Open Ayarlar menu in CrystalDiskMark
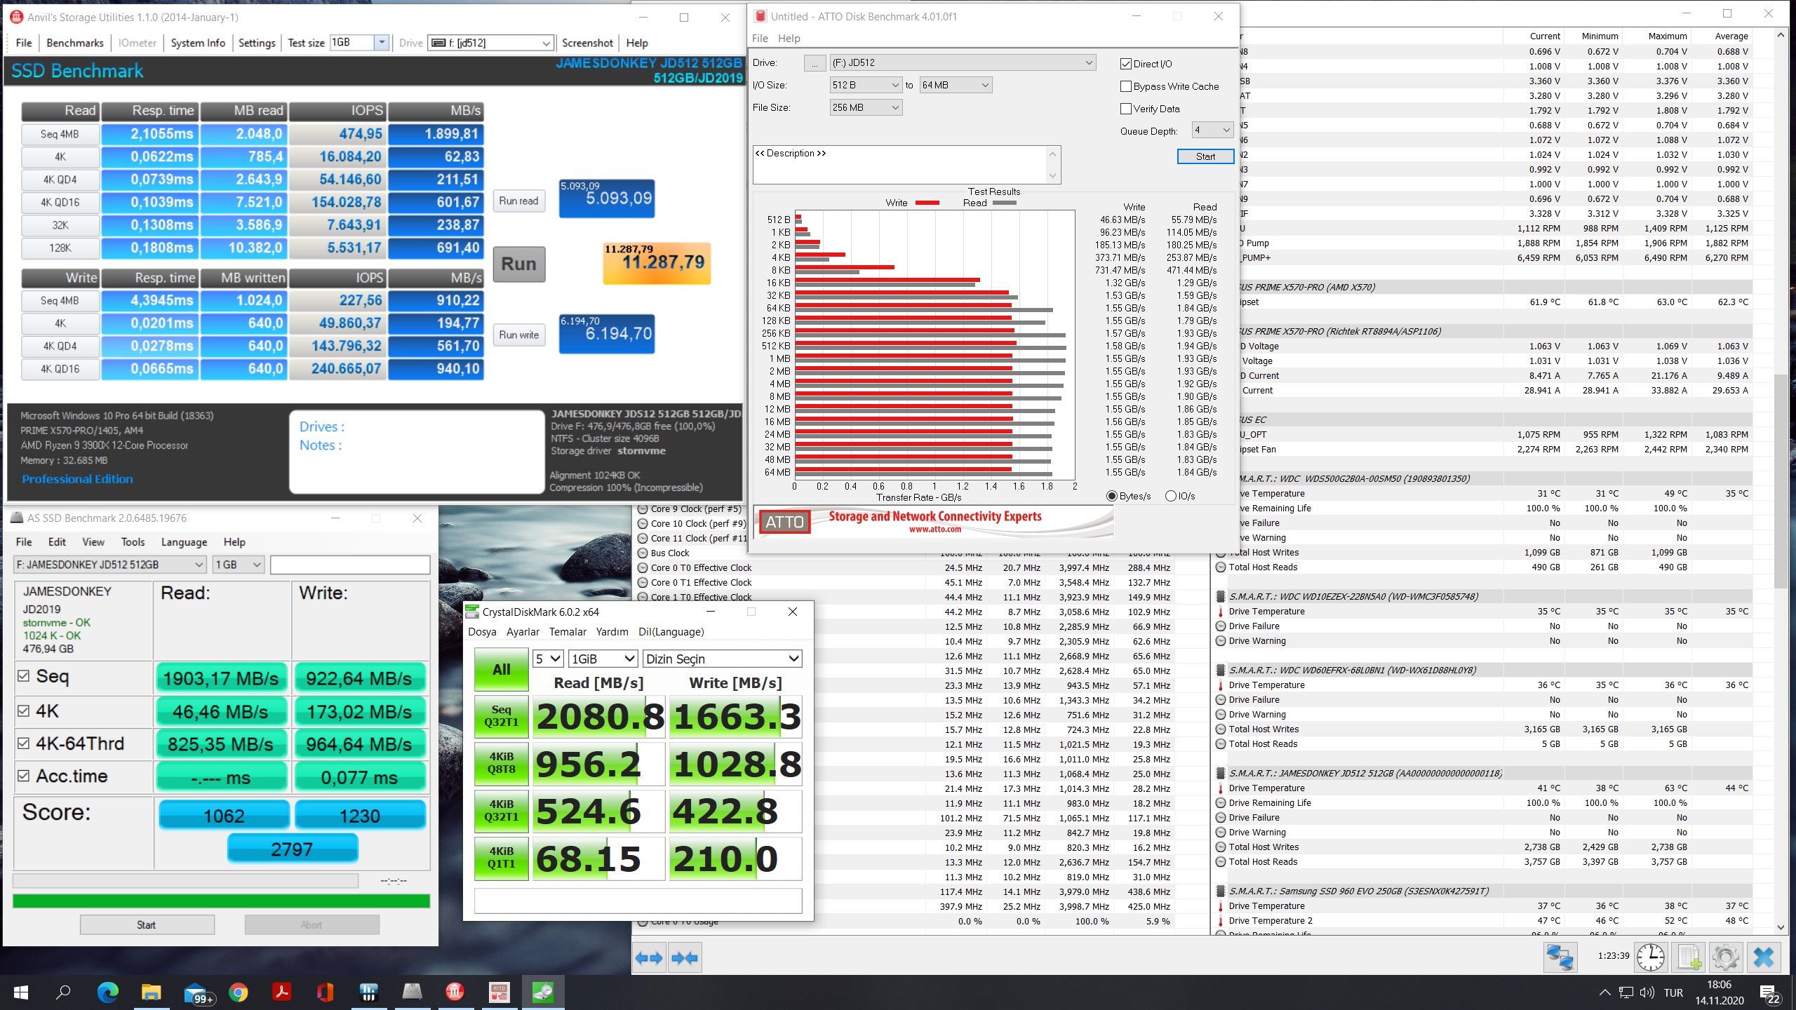 523,632
